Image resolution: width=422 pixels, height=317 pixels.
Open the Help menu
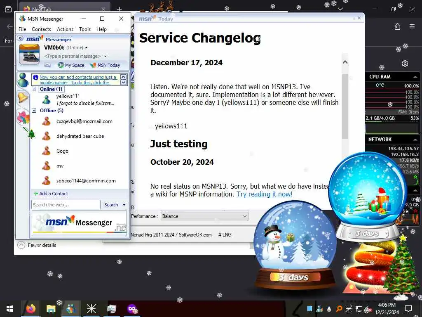pos(101,29)
